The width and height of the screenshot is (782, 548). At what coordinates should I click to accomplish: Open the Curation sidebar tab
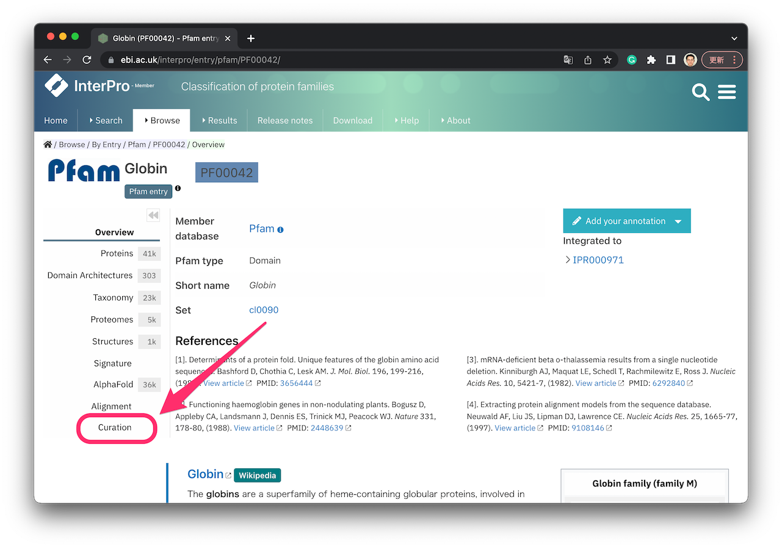[x=115, y=427]
